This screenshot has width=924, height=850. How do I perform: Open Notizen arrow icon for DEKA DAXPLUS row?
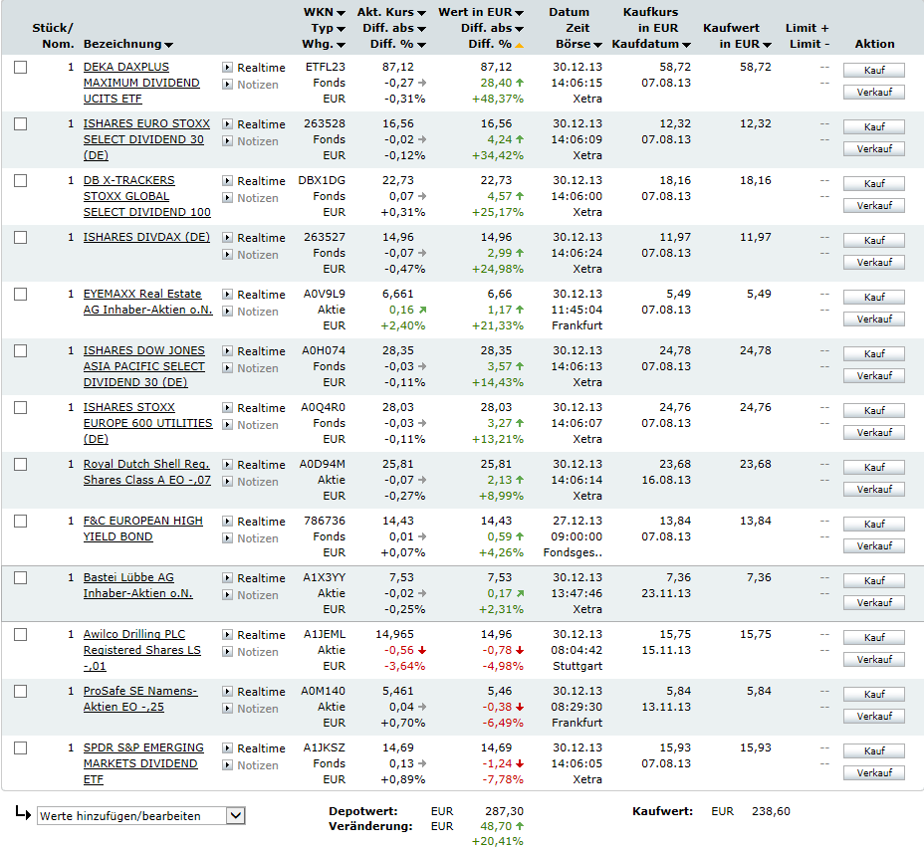227,85
